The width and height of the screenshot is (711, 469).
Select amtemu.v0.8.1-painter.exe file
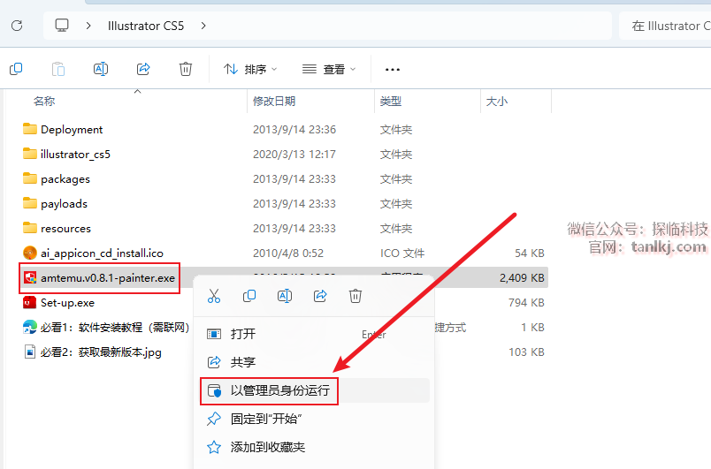click(x=108, y=278)
